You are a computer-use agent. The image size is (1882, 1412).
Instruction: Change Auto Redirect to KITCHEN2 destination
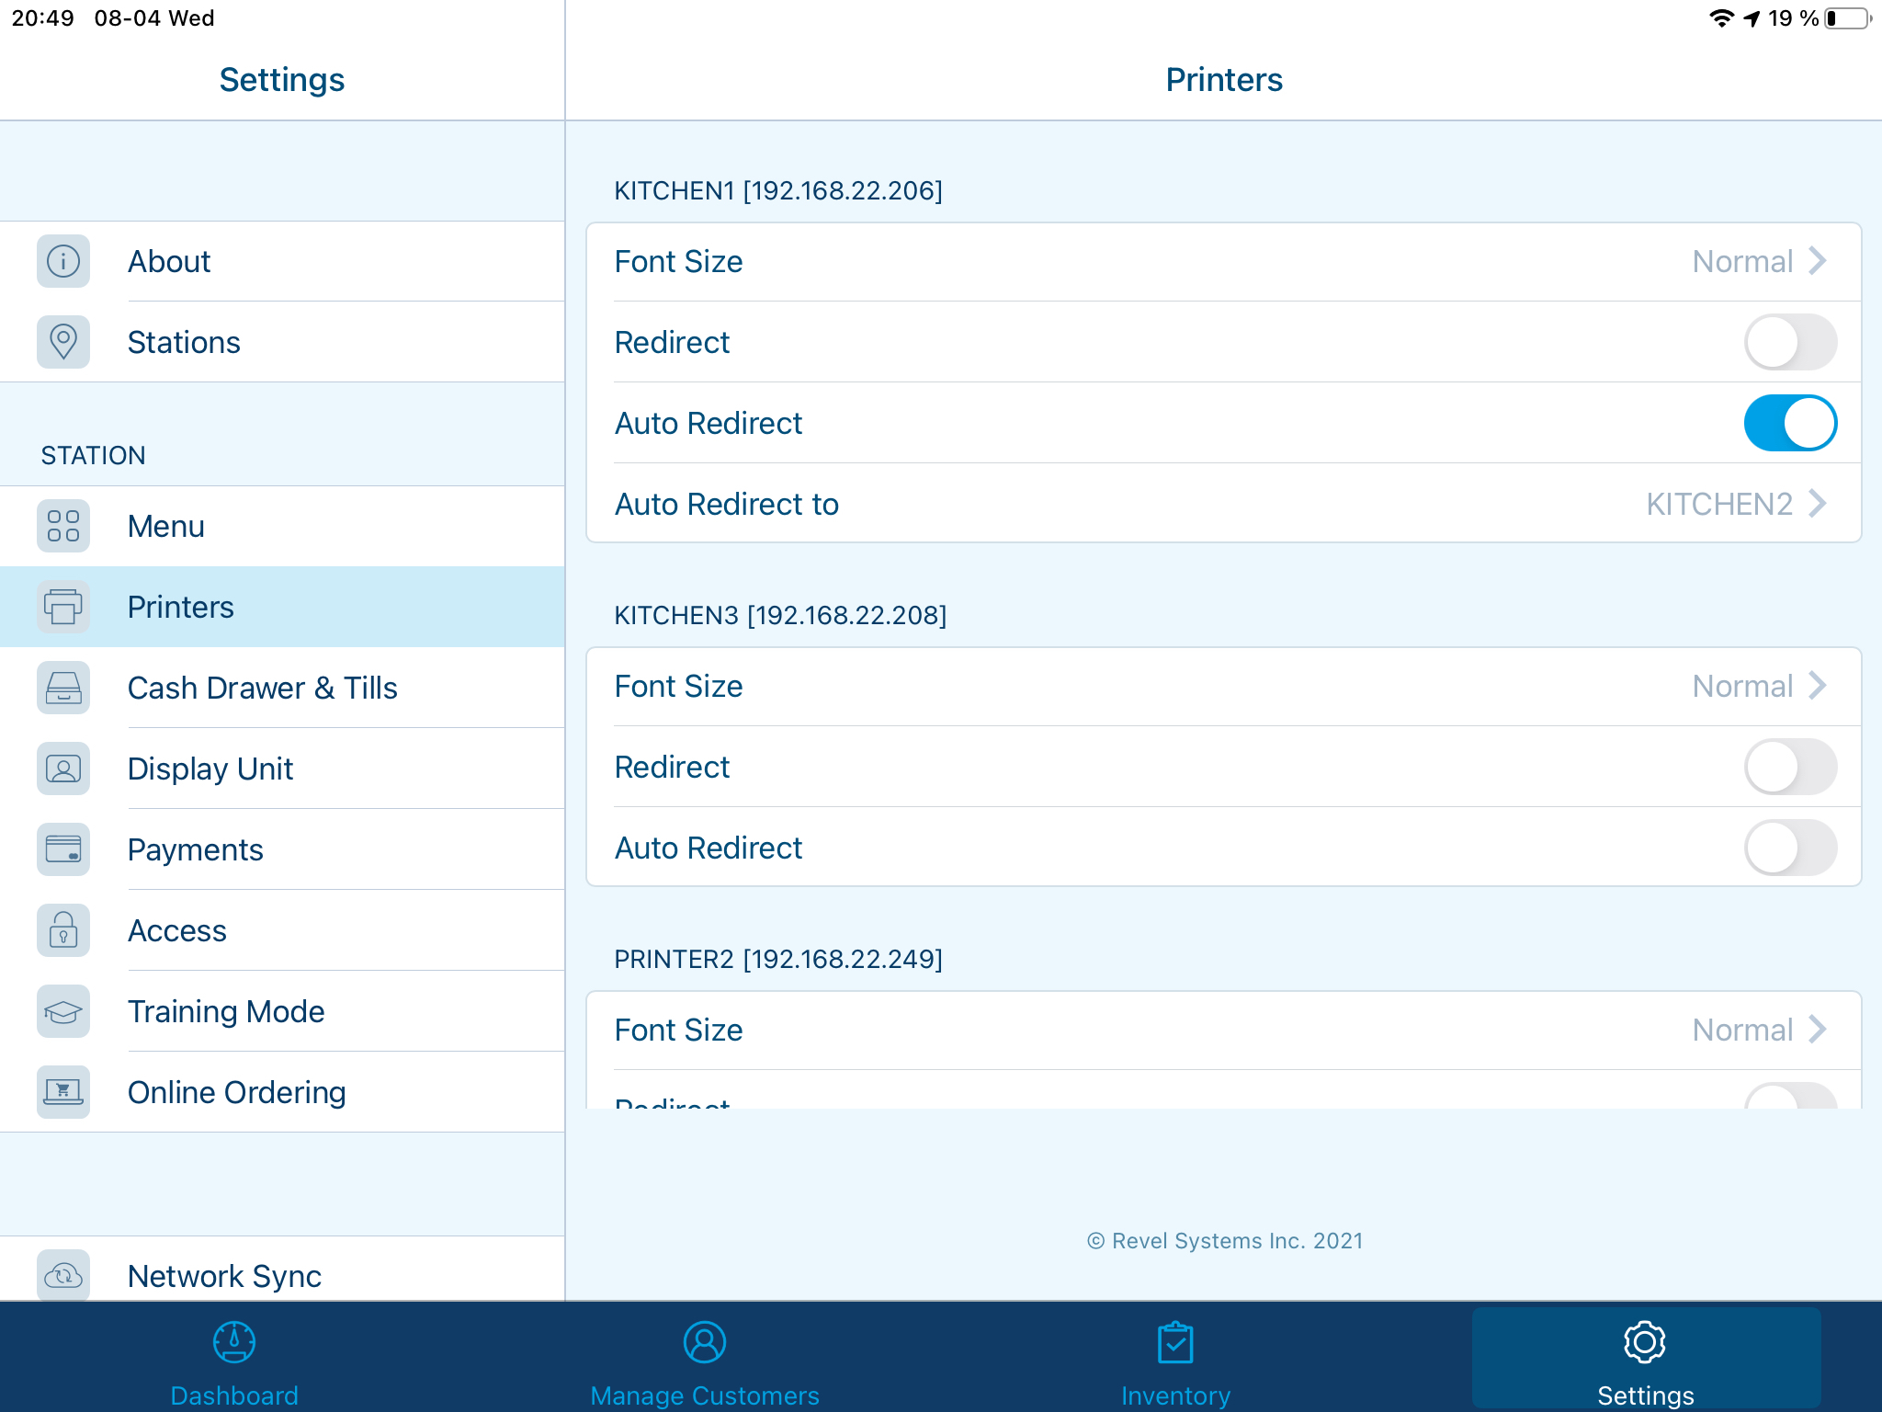pyautogui.click(x=1222, y=504)
